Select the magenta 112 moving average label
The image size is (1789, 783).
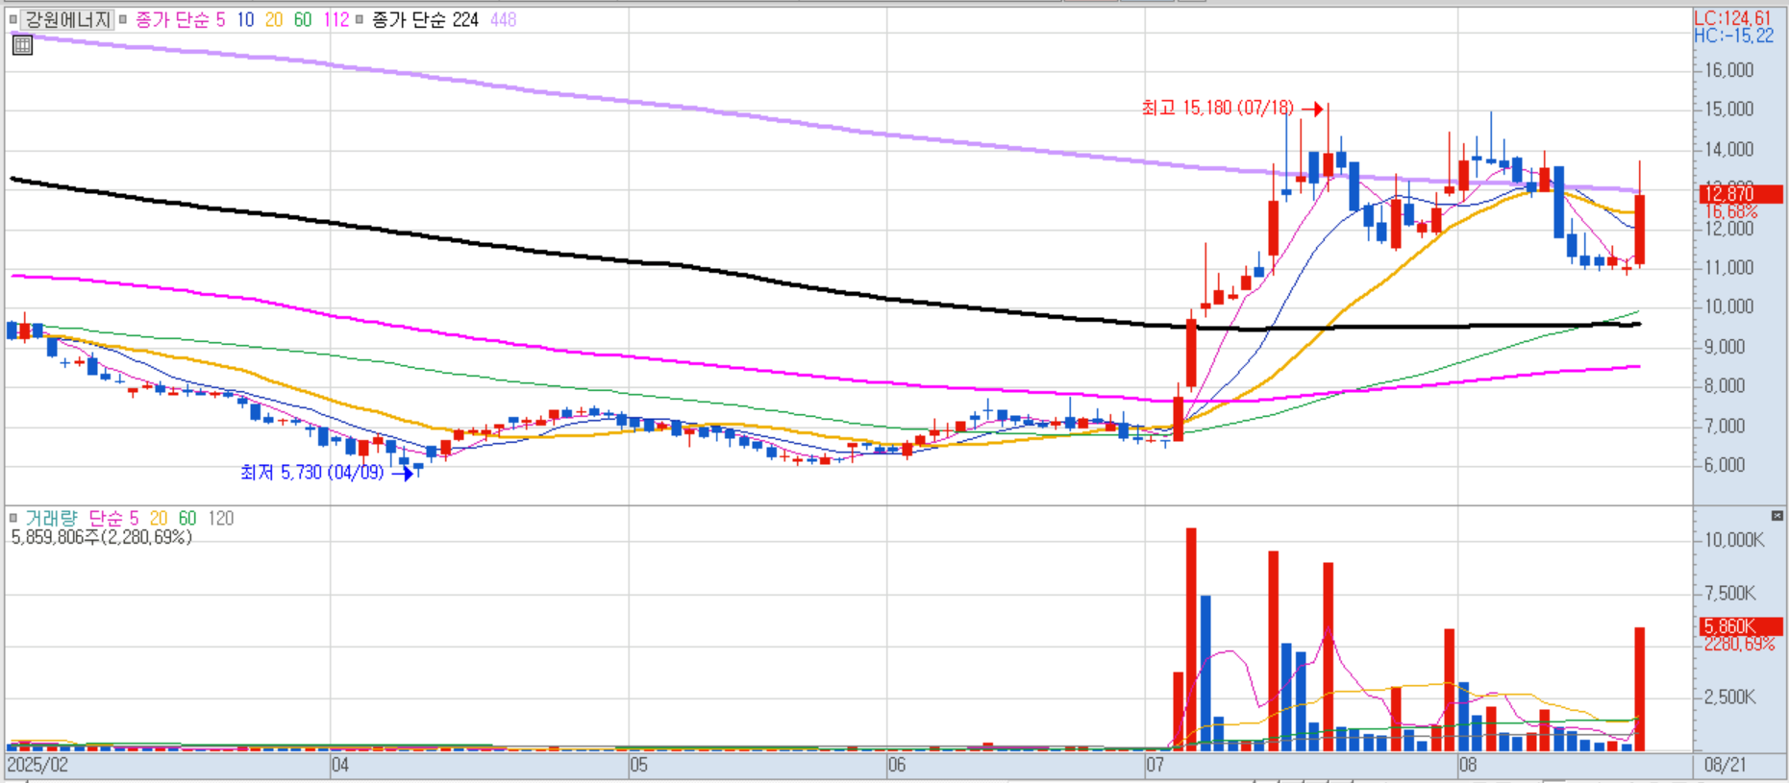point(336,19)
